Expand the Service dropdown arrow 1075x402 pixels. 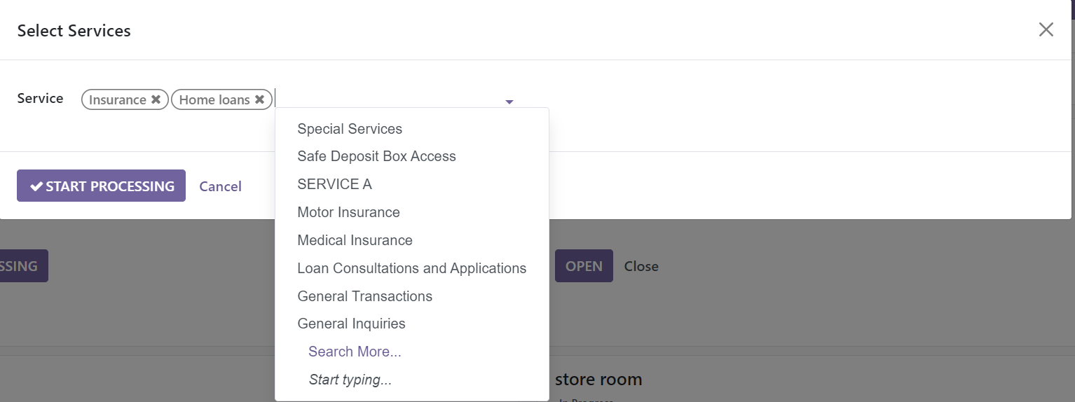click(x=509, y=102)
